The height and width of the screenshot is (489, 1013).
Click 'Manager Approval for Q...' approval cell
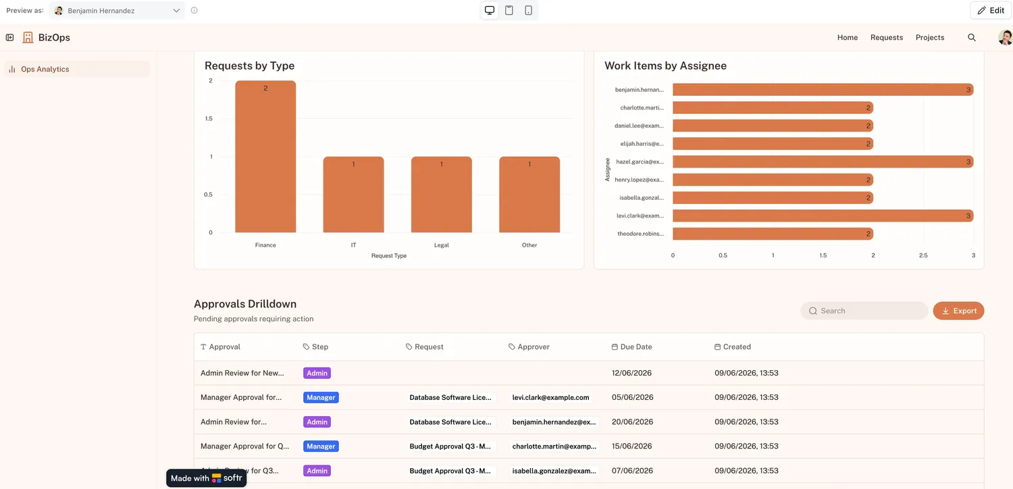point(244,446)
